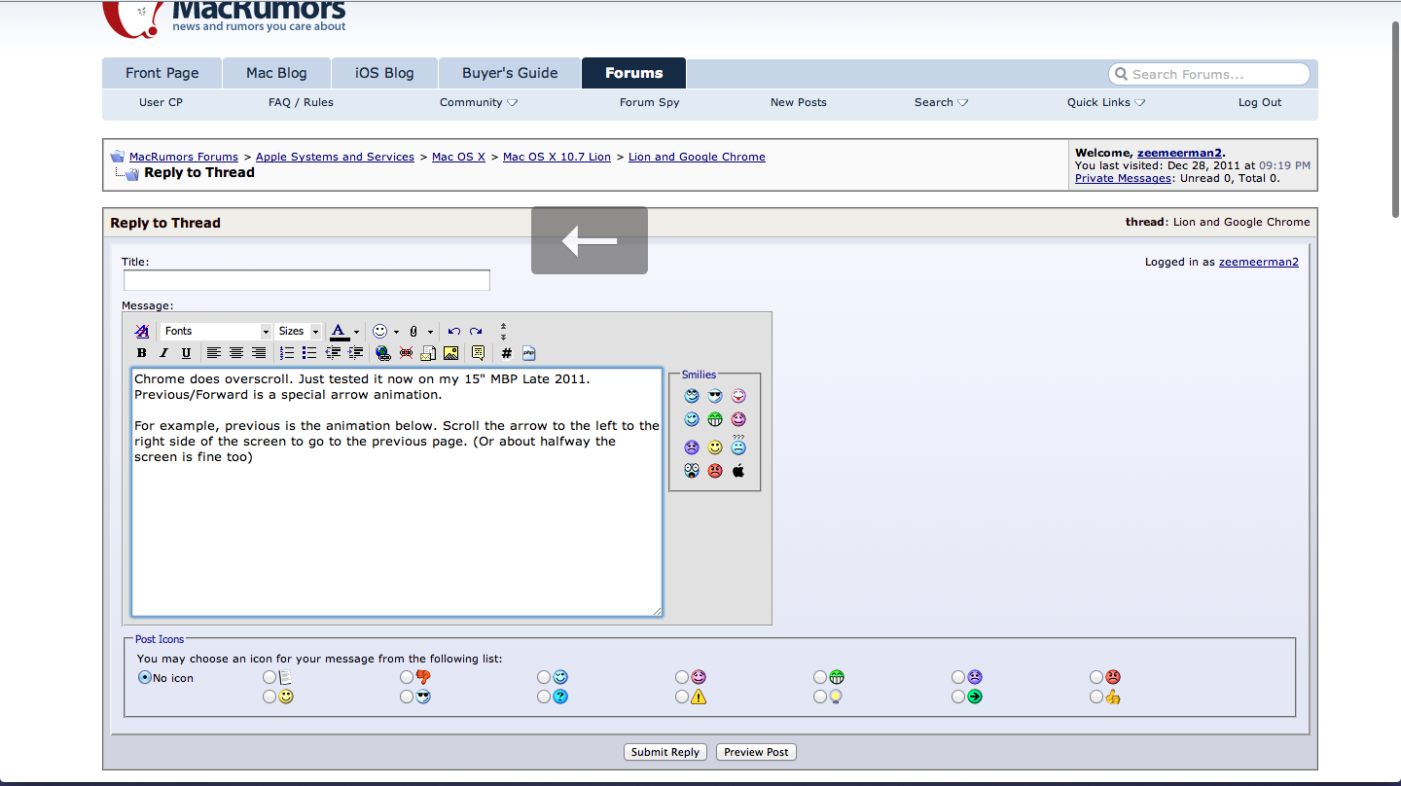
Task: Open the Sizes dropdown
Action: [298, 331]
